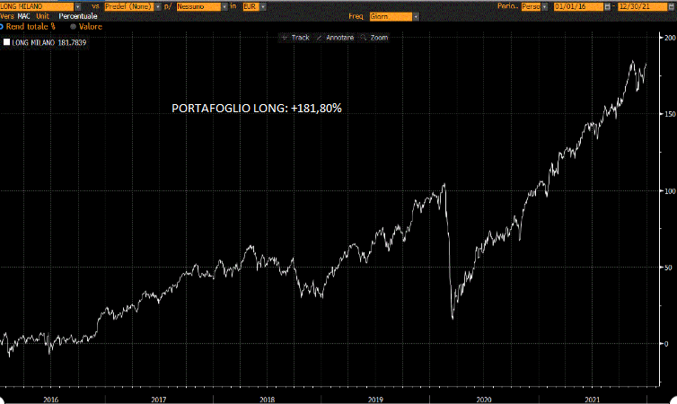Select the Valore radio button
This screenshot has width=677, height=404.
pos(73,27)
